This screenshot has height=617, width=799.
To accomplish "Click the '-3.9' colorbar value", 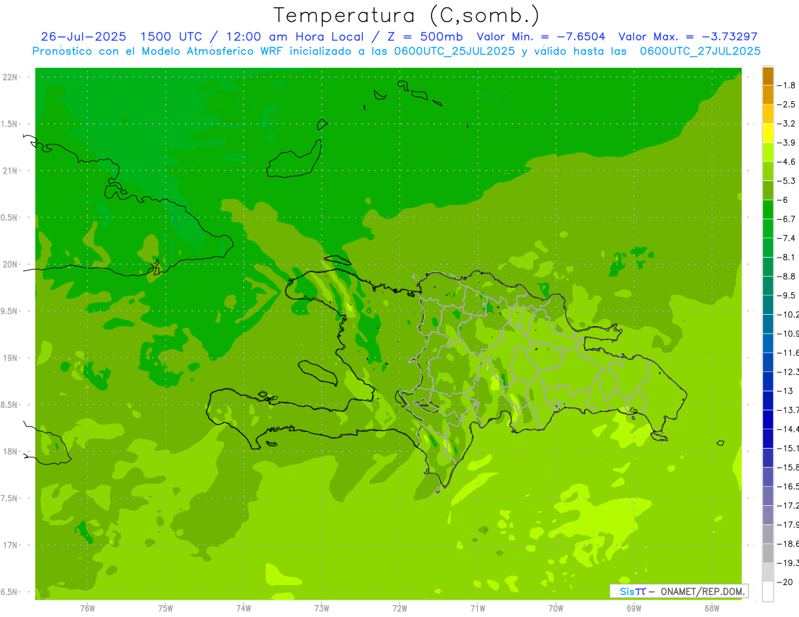I will point(788,142).
